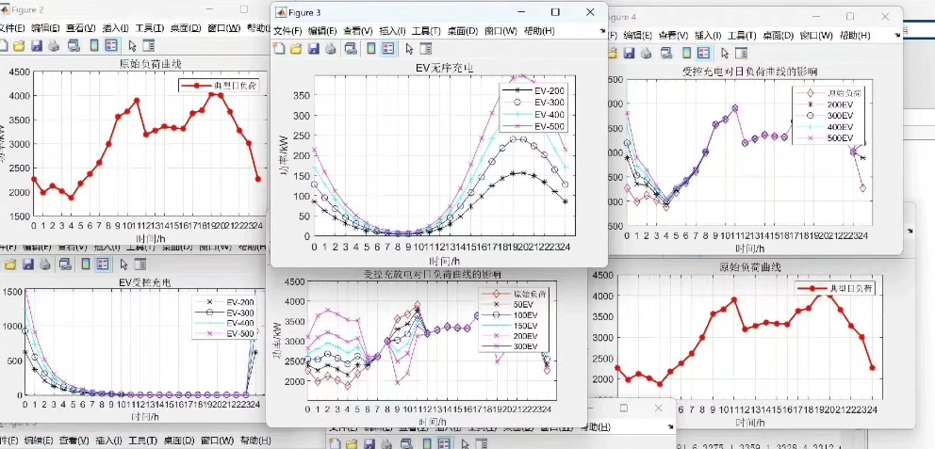Toggle Insert Legend icon in Figure 3 toolbar

point(387,49)
